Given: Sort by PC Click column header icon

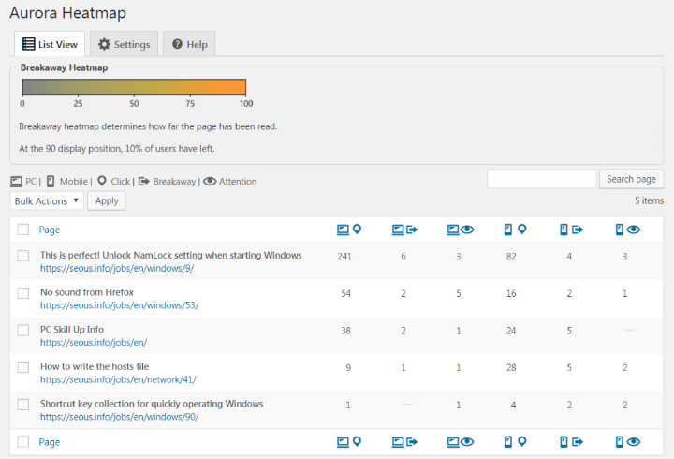Looking at the screenshot, I should (347, 229).
